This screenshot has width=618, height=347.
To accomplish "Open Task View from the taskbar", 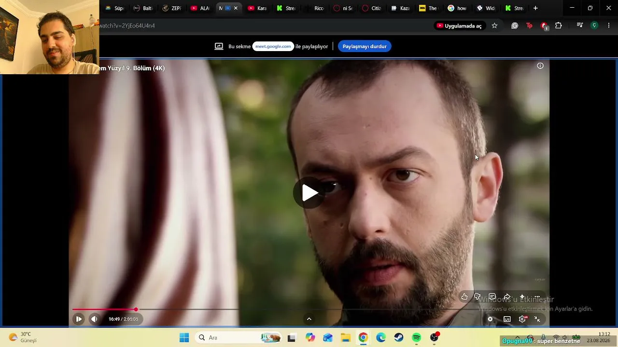I will (291, 338).
